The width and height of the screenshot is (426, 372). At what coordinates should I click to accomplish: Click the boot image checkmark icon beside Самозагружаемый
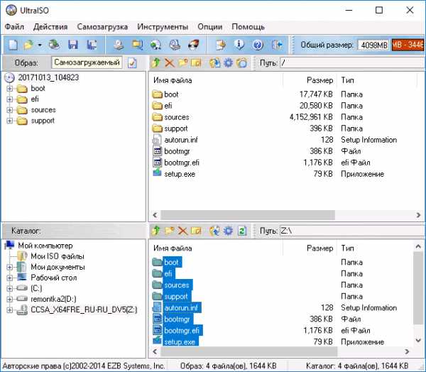(132, 63)
